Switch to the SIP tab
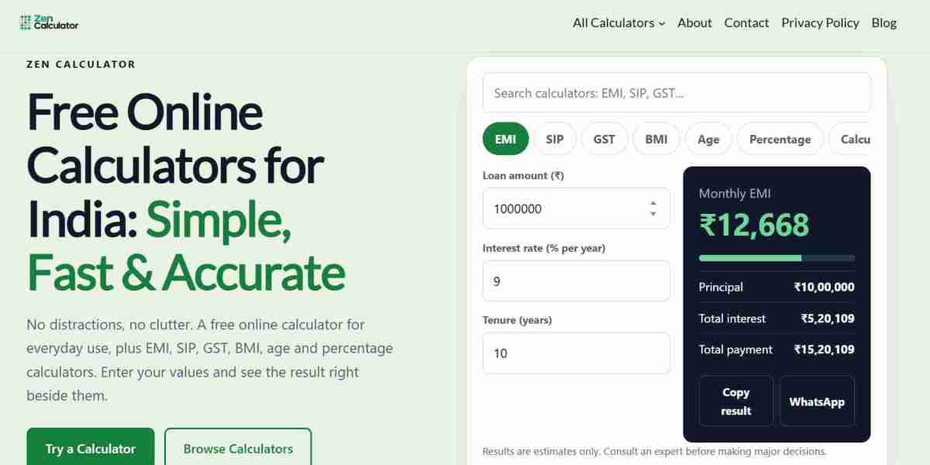This screenshot has height=465, width=930. [x=555, y=139]
